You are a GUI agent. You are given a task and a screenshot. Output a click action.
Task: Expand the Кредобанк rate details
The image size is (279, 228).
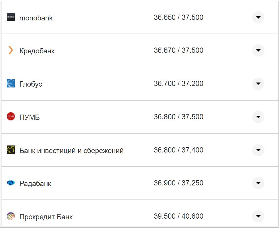pos(258,50)
